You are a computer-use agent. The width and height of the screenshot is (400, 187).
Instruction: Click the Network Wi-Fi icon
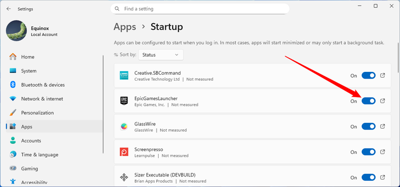[13, 99]
